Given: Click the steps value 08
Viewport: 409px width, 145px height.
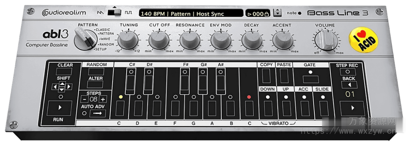Looking at the screenshot, I should point(93,99).
